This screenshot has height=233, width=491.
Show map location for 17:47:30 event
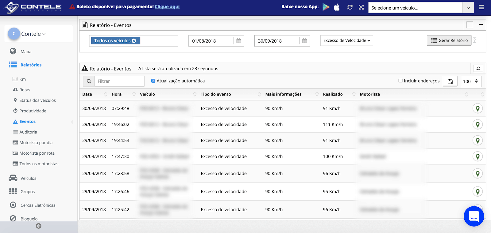(x=477, y=156)
